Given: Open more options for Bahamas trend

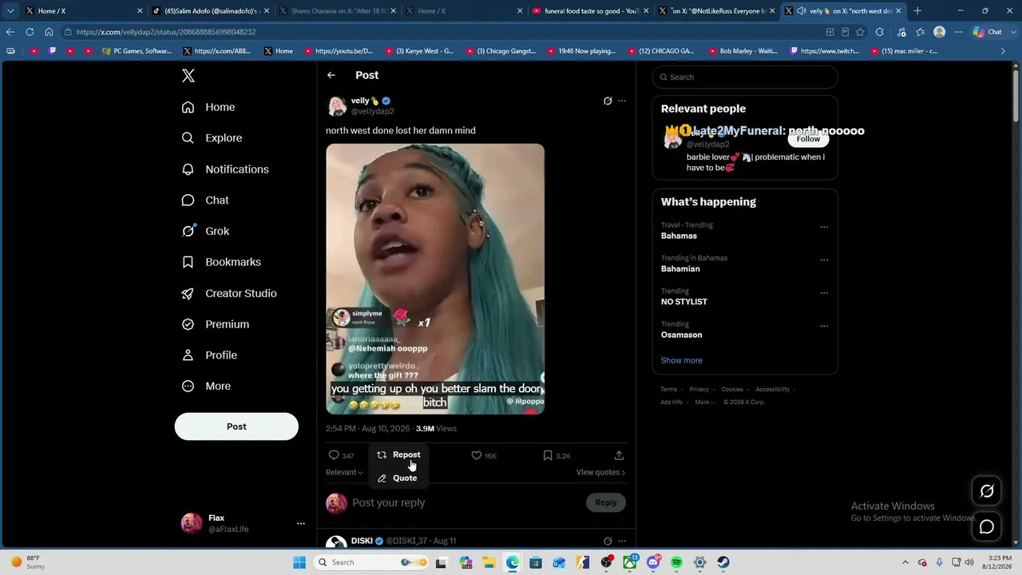Looking at the screenshot, I should coord(824,227).
